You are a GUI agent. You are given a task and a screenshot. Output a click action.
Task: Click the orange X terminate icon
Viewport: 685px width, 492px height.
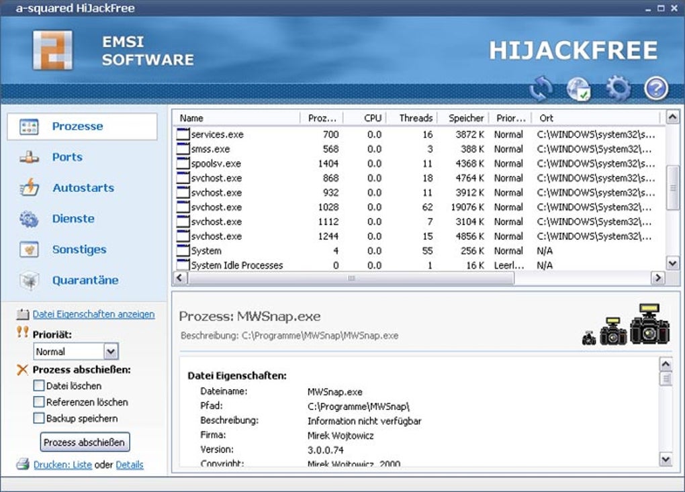(22, 370)
